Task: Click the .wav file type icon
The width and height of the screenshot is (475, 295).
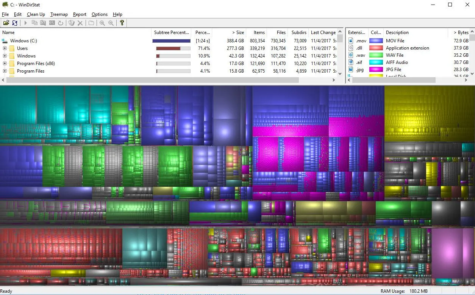Action: point(351,55)
